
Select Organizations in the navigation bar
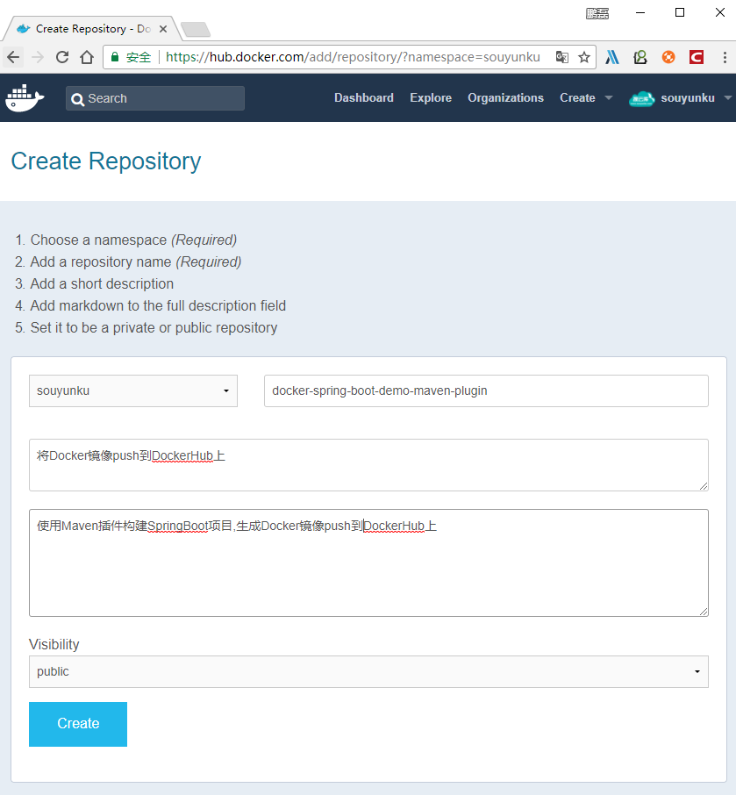(505, 98)
